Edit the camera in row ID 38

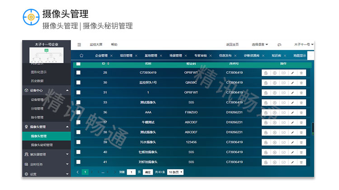click(292, 132)
